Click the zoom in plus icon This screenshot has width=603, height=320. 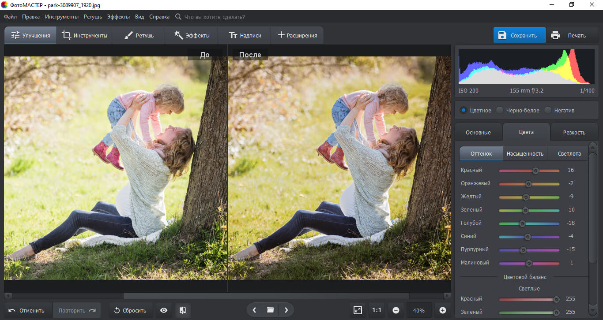(x=443, y=310)
